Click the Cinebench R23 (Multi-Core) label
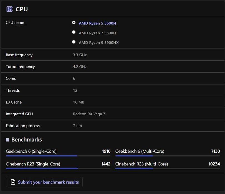This screenshot has width=225, height=194. 141,164
